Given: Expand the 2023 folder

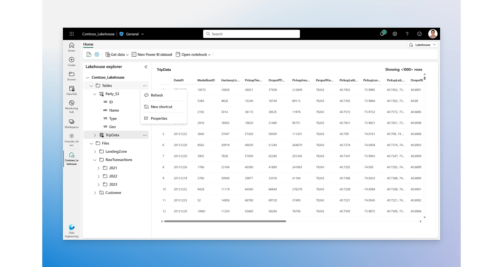Looking at the screenshot, I should (99, 185).
